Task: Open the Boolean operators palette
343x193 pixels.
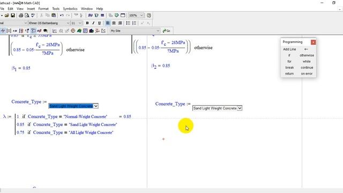Action: click(27, 31)
